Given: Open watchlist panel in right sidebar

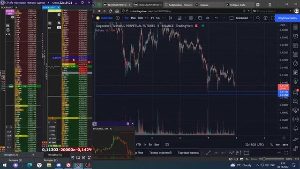Looking at the screenshot, I should [x=296, y=27].
